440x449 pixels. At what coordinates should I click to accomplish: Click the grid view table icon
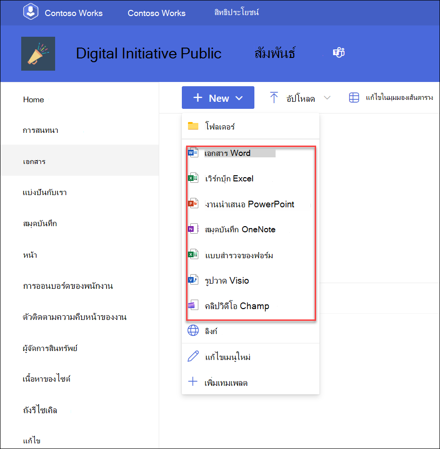point(354,98)
